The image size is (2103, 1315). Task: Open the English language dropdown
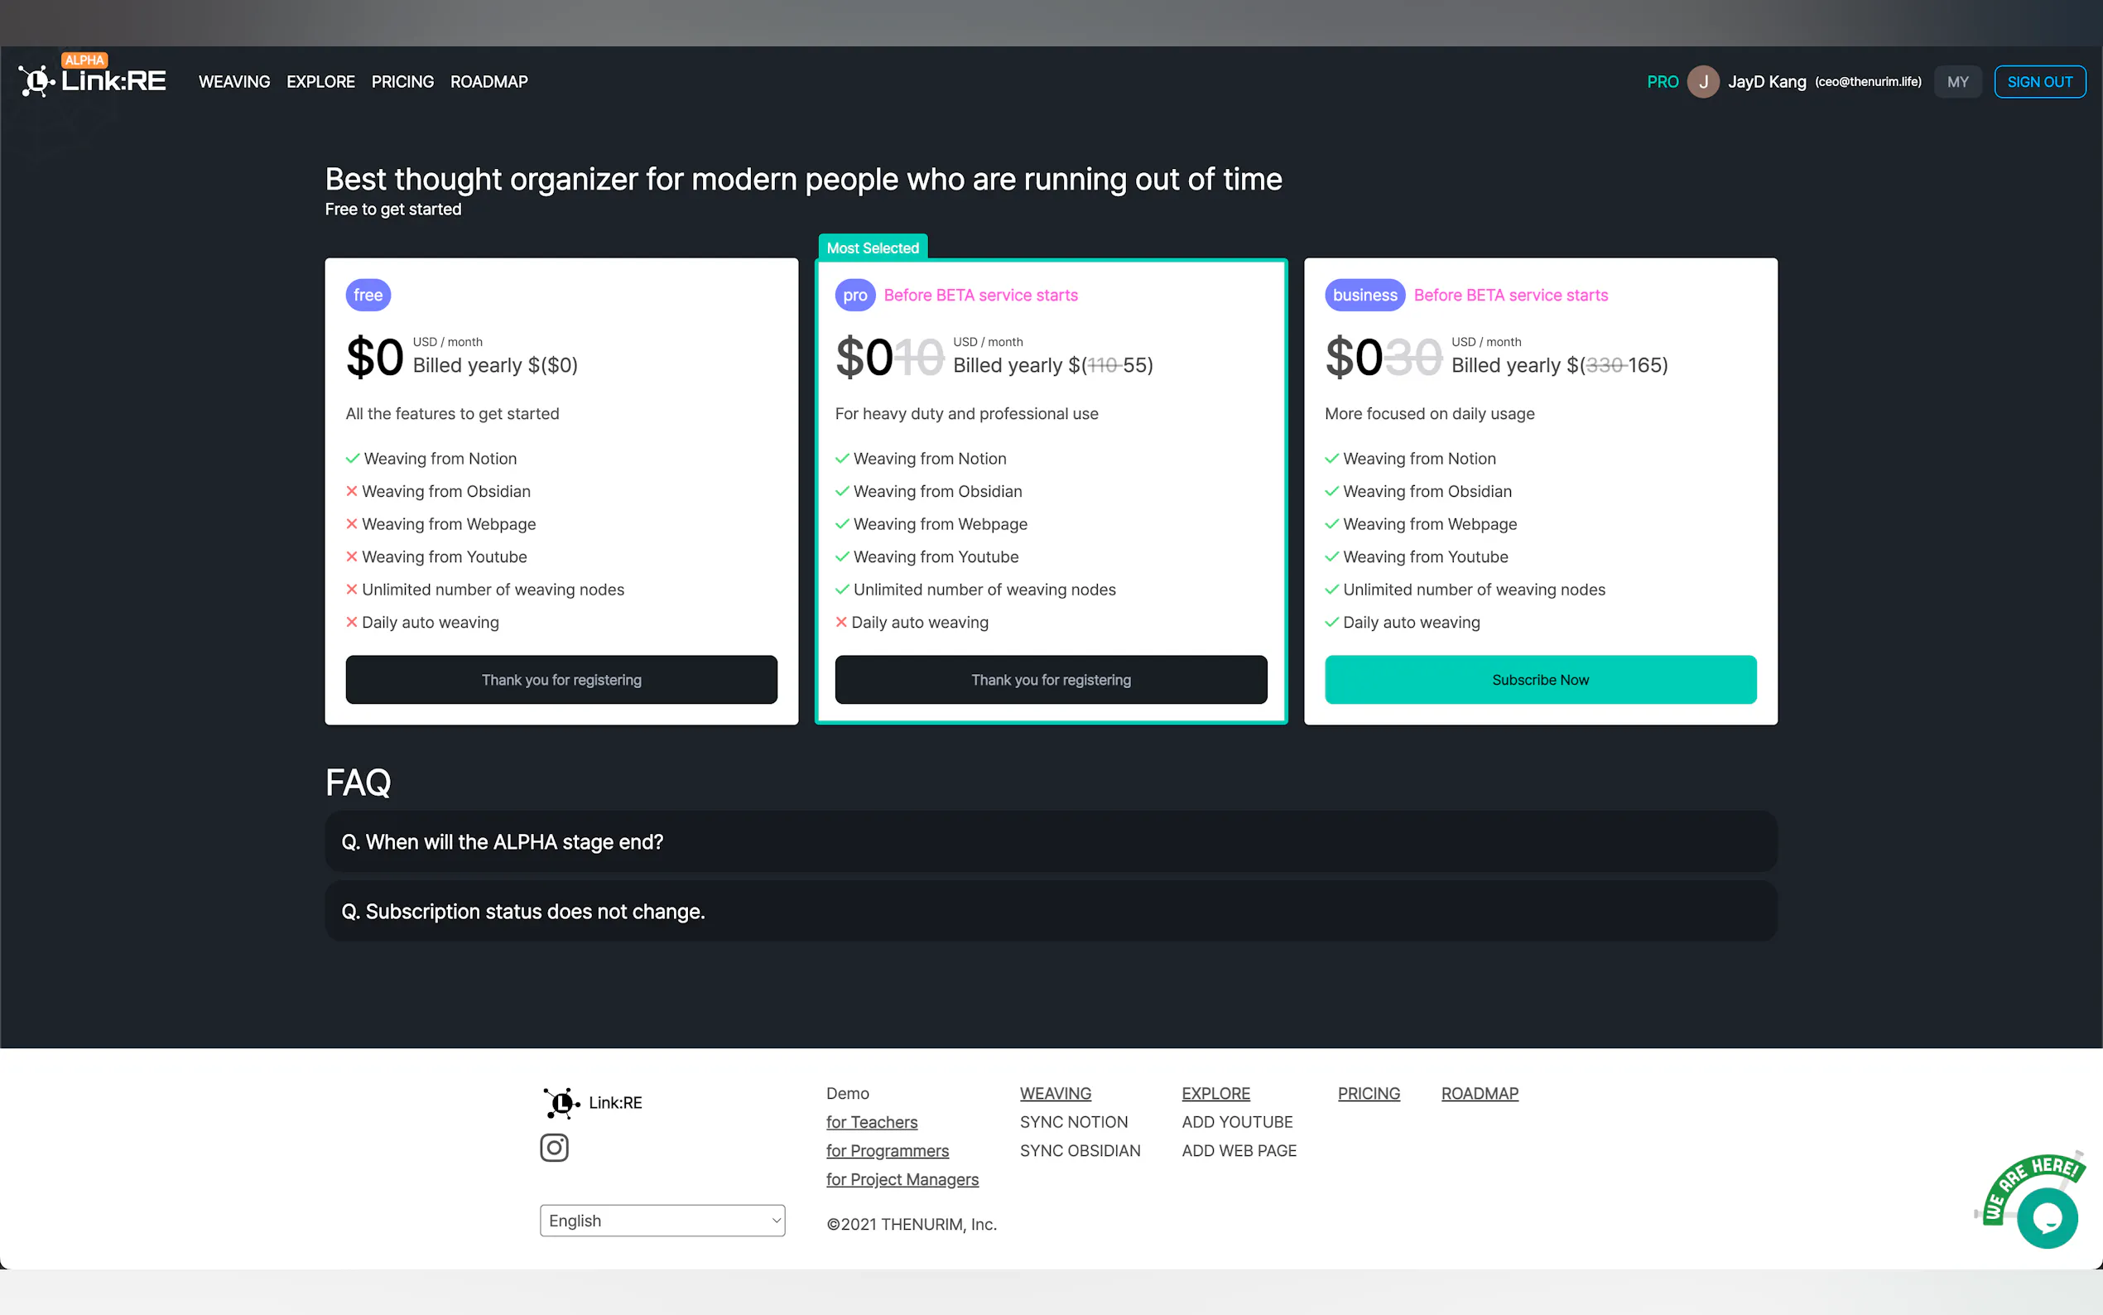point(662,1221)
